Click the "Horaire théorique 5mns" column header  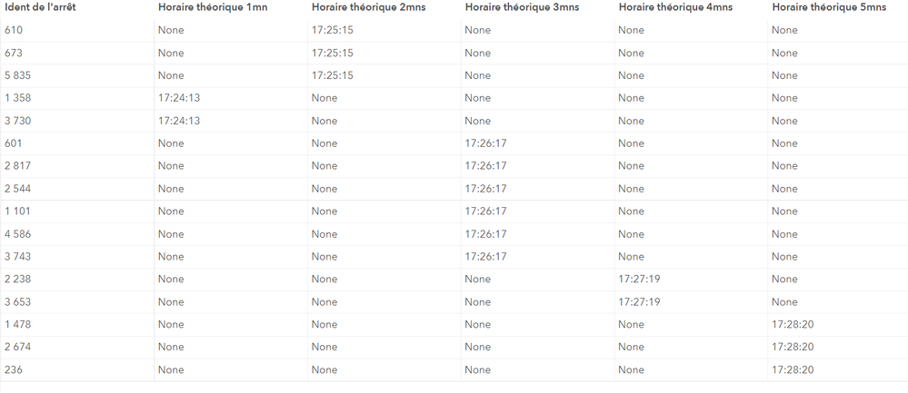coord(829,7)
